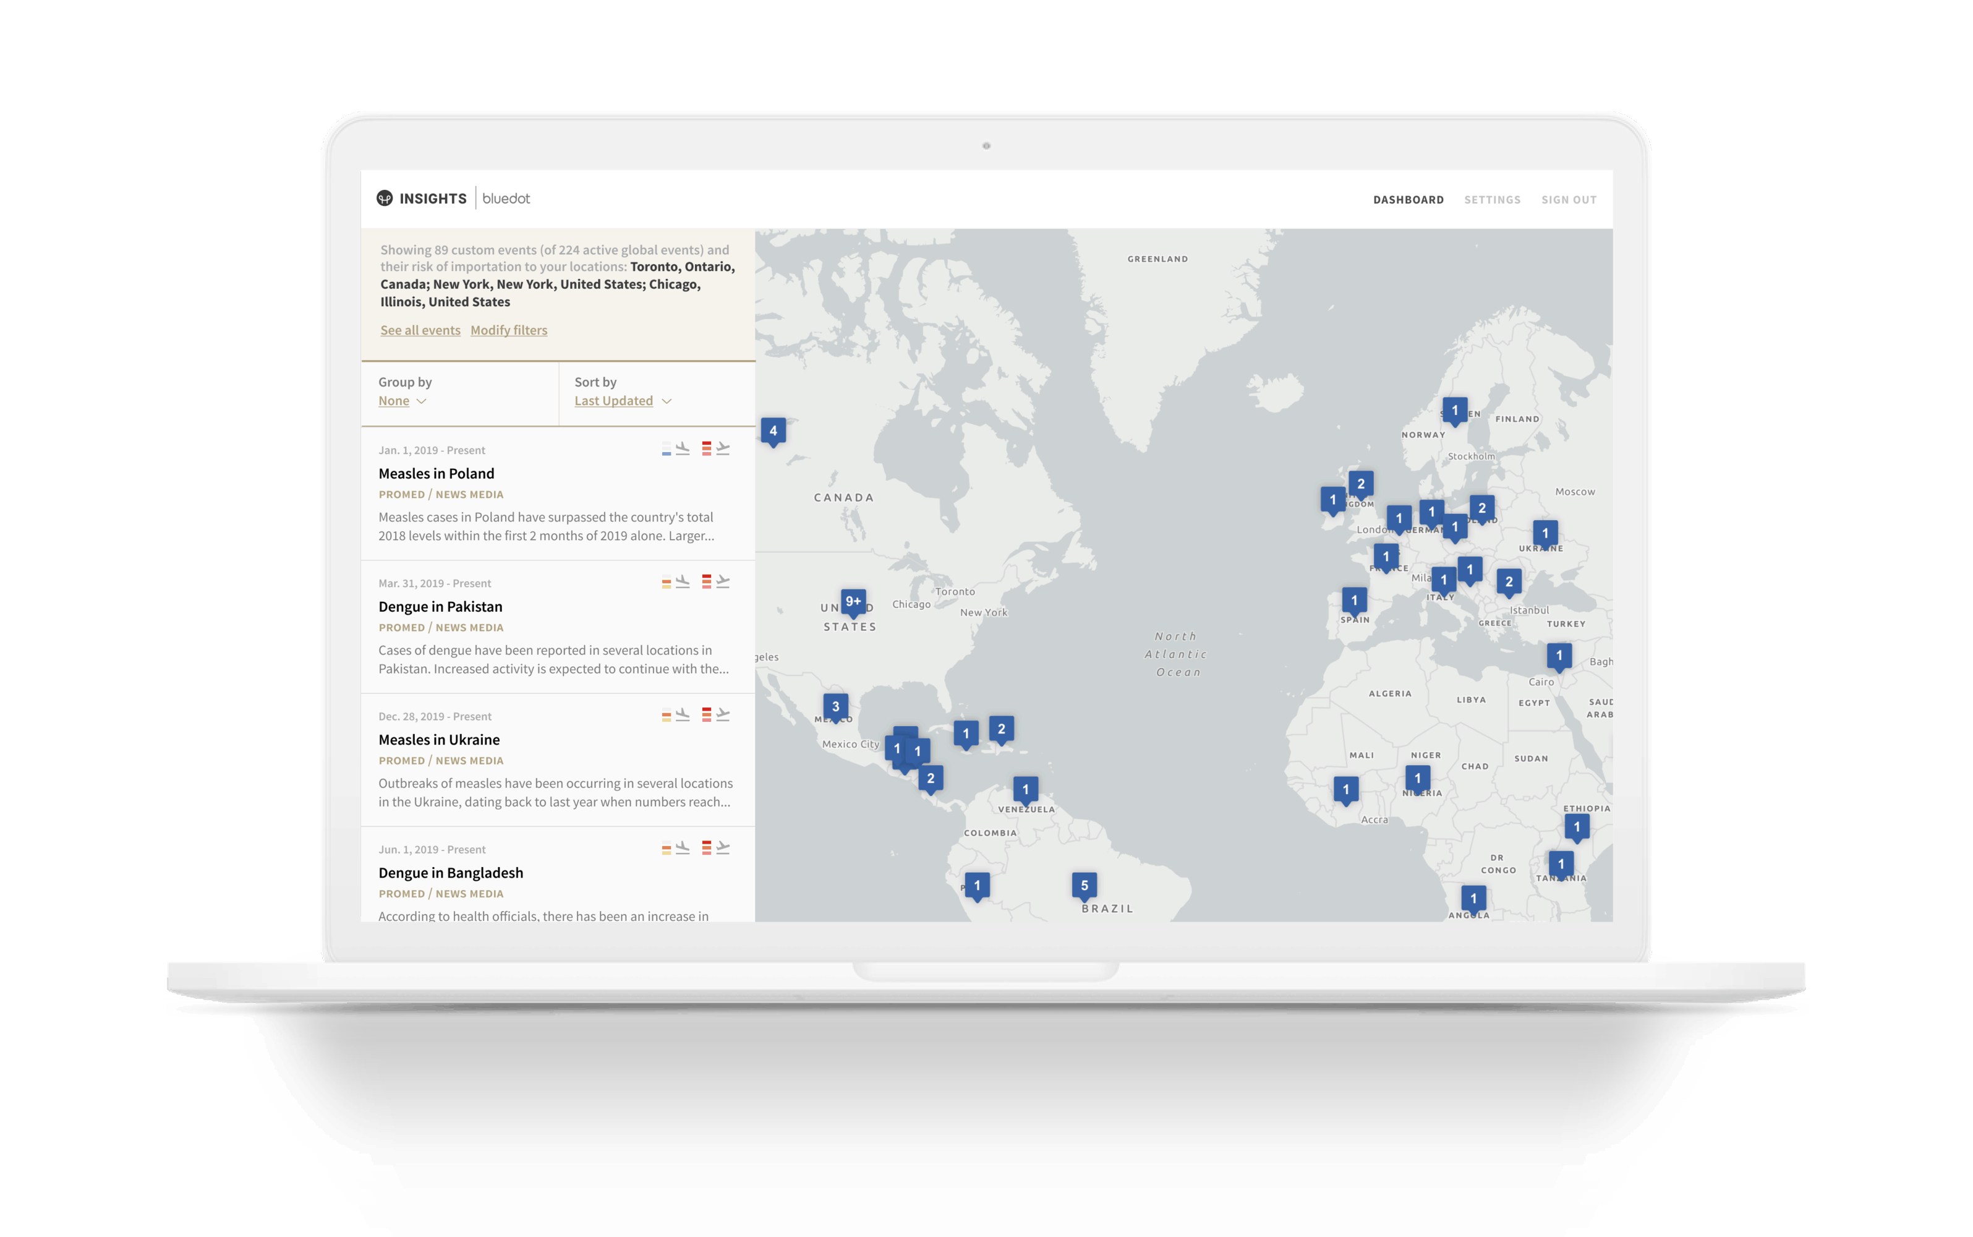Select the marker 2 over Poland

[x=1483, y=510]
